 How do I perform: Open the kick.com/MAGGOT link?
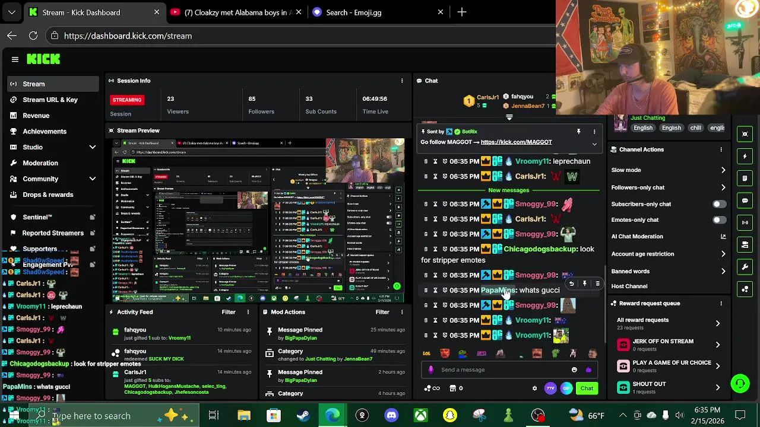516,142
